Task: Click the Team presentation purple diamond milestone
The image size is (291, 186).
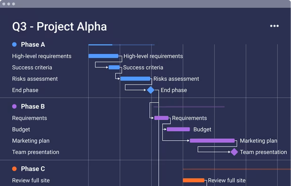Action: [x=234, y=152]
